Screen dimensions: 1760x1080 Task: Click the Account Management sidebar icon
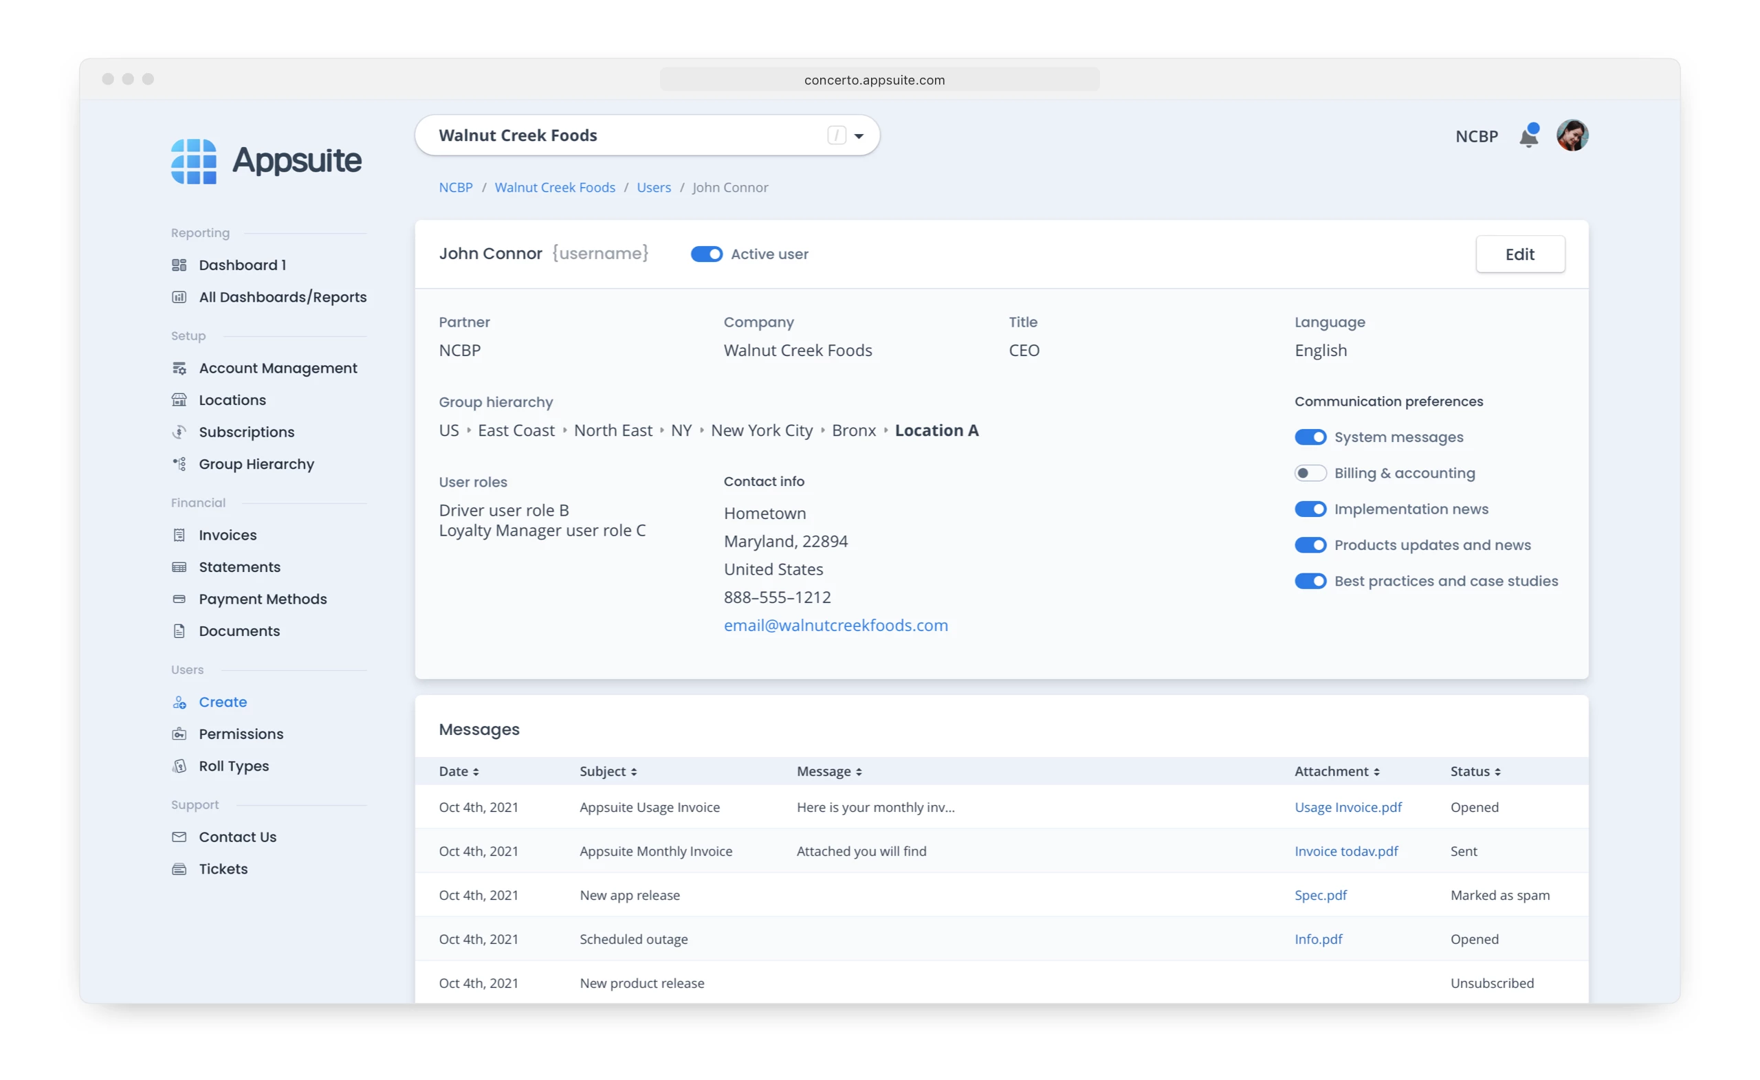(179, 368)
